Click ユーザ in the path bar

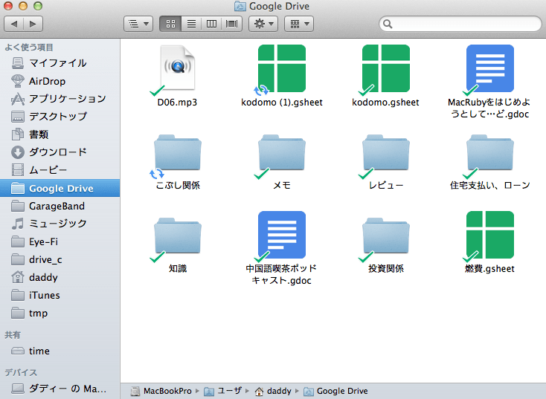click(223, 391)
